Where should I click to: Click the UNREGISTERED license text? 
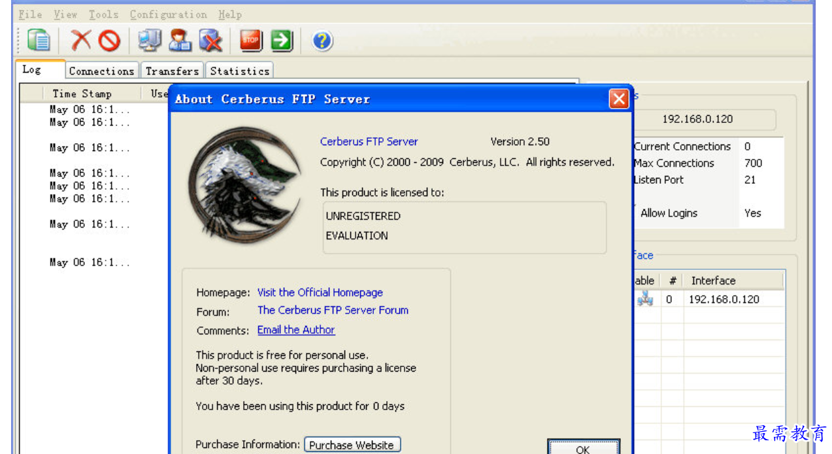[363, 216]
